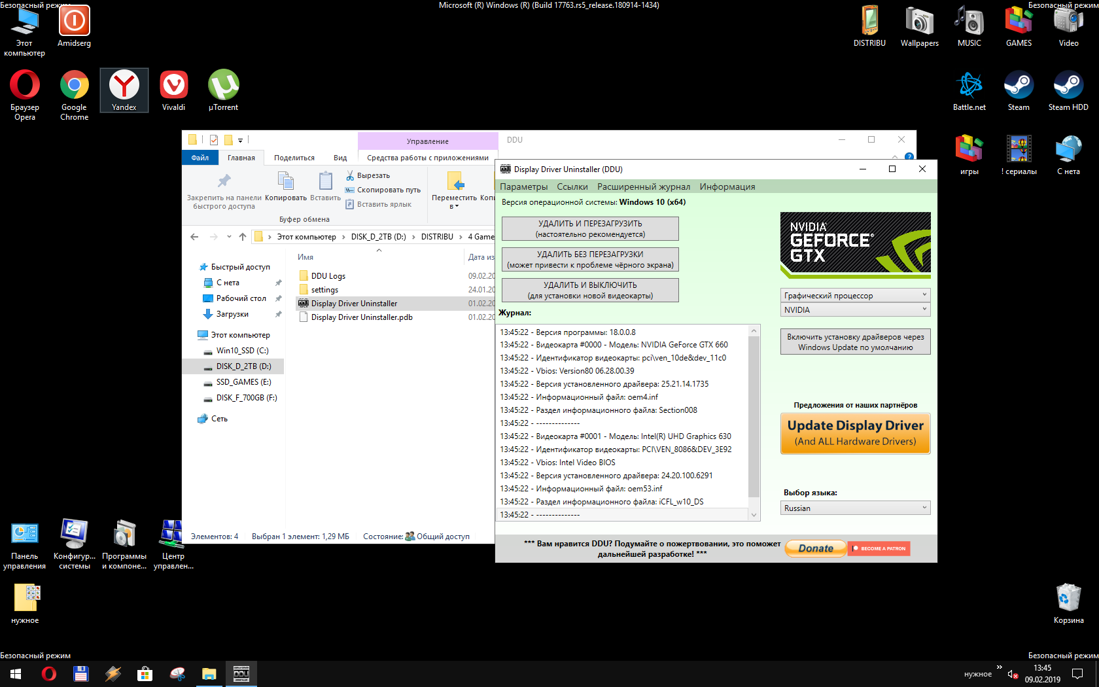
Task: Click Закрепить на панели быстрого доступа
Action: [224, 191]
